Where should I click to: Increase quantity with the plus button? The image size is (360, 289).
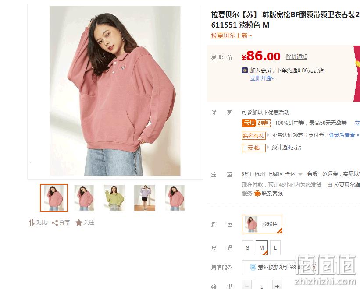[x=277, y=286]
